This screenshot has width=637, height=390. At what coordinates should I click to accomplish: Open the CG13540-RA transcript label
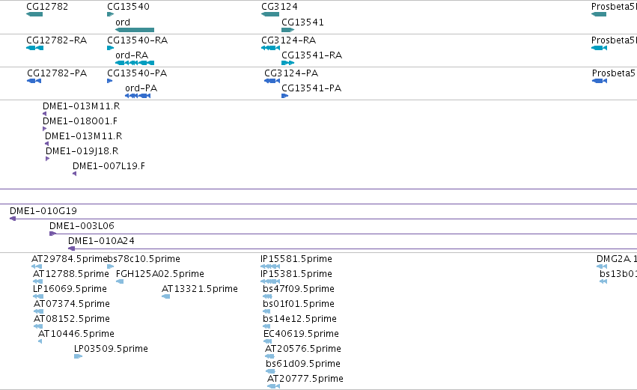(x=137, y=40)
